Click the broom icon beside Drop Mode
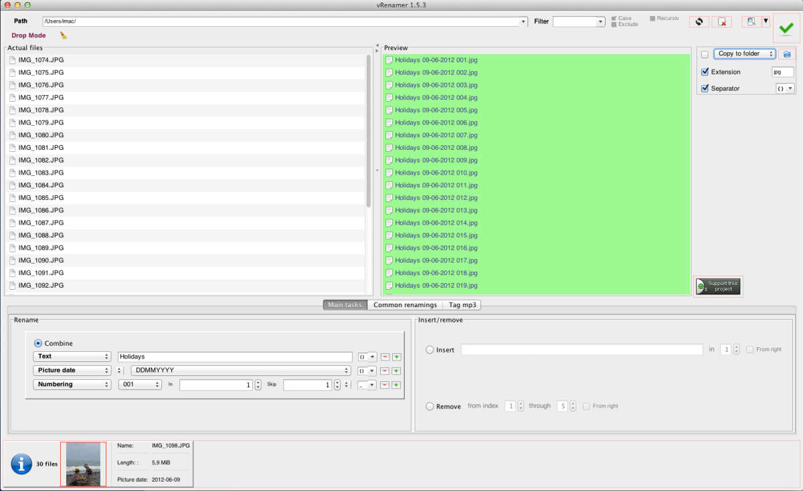This screenshot has width=803, height=491. tap(64, 35)
